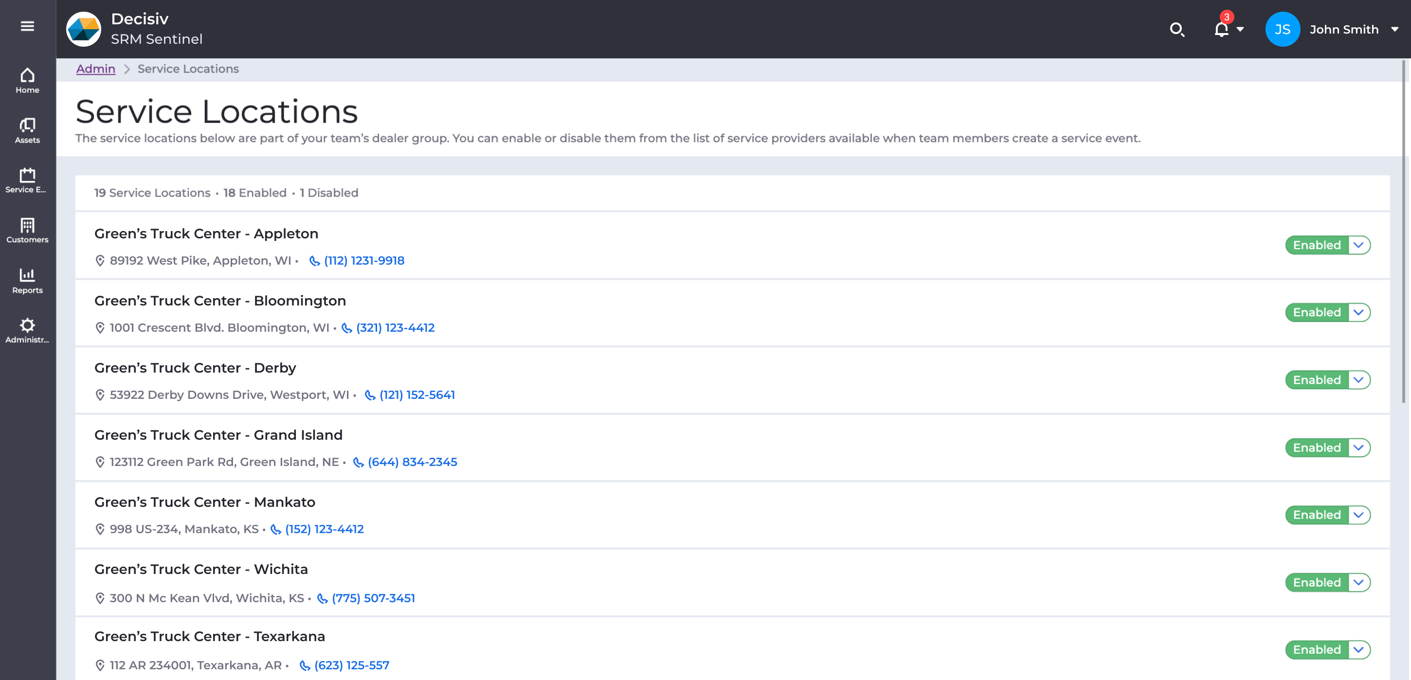Expand status dropdown arrow for Grand Island
The height and width of the screenshot is (680, 1411).
point(1358,447)
